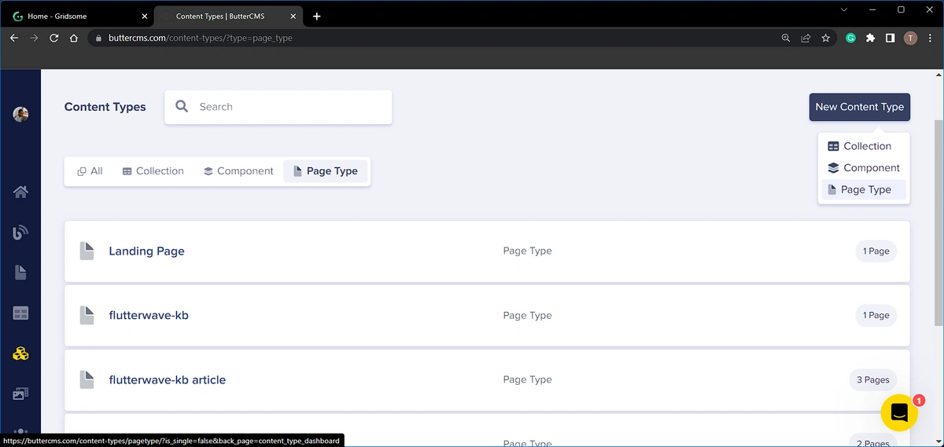The height and width of the screenshot is (447, 944).
Task: Click the 1 Page badge for flutterwave-kb
Action: (876, 315)
